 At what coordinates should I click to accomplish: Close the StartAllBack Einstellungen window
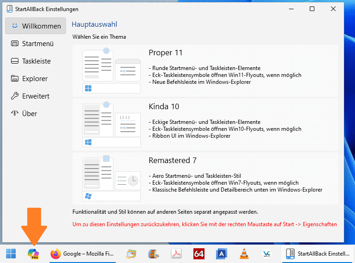[333, 9]
